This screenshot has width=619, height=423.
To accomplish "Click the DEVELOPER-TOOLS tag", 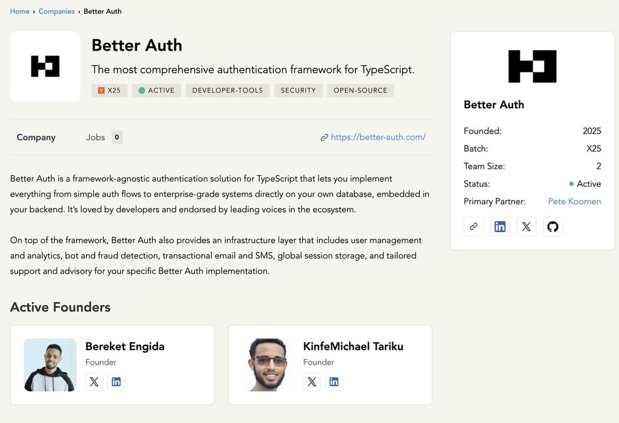I will [x=227, y=91].
